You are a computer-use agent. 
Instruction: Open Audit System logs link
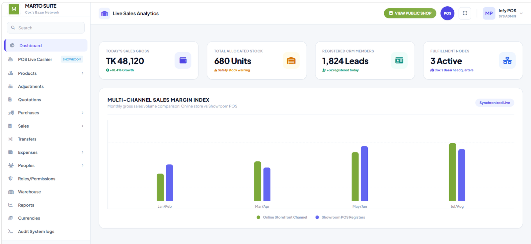click(x=46, y=231)
